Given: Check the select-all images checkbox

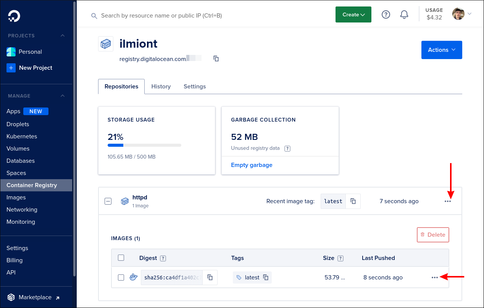Looking at the screenshot, I should point(121,258).
